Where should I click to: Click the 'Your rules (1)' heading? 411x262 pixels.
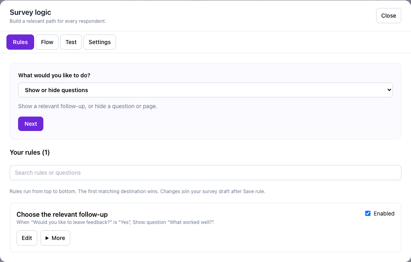tap(30, 152)
